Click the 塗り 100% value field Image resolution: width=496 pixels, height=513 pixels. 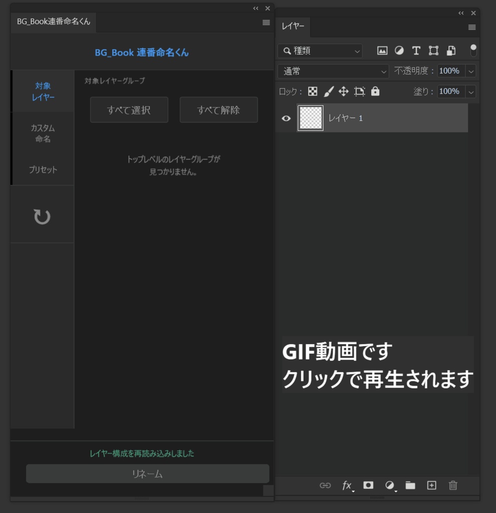[451, 92]
